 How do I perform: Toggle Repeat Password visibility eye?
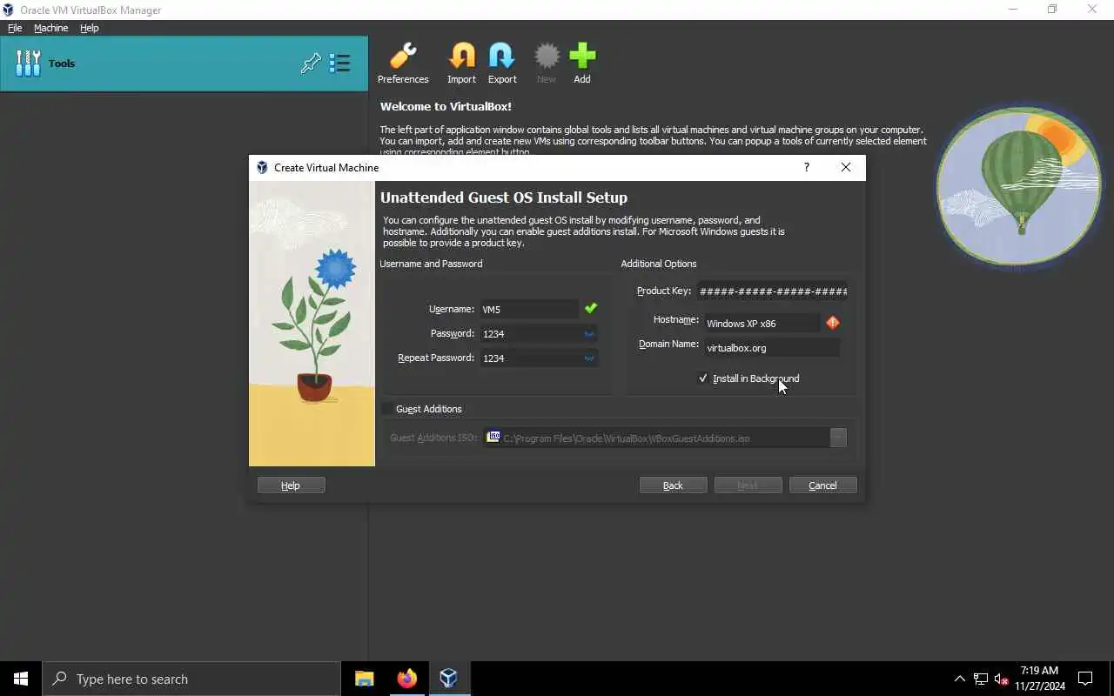pos(589,358)
